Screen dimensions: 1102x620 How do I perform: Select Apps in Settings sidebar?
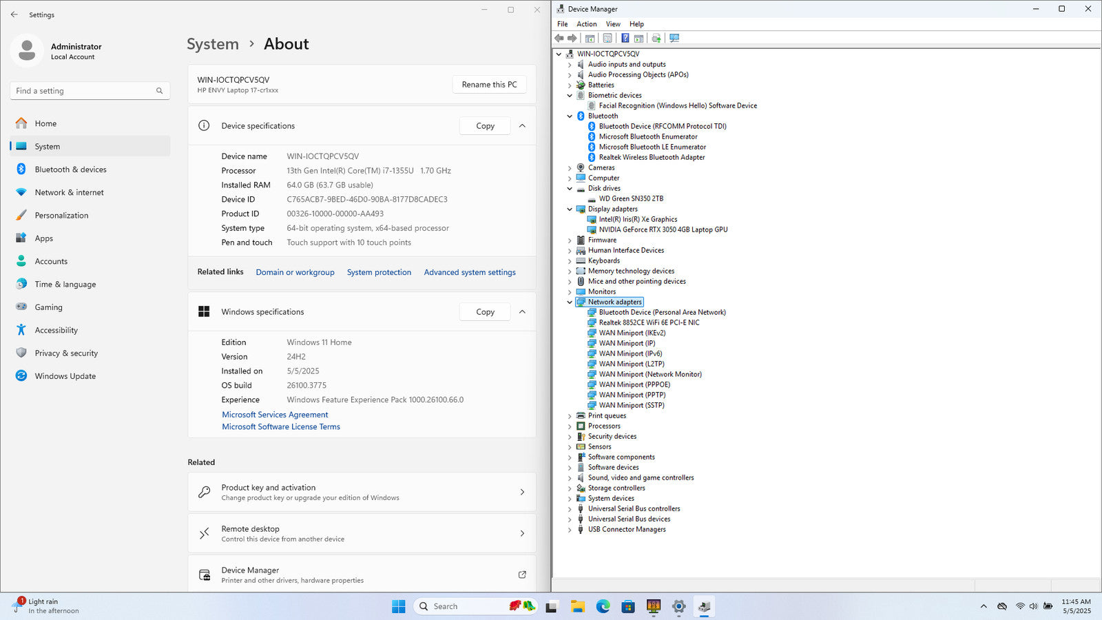coord(90,238)
